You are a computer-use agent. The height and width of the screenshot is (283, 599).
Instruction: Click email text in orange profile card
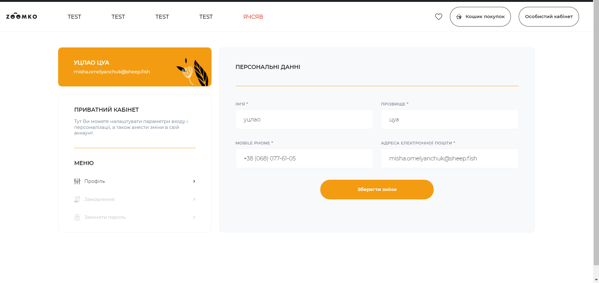[112, 72]
